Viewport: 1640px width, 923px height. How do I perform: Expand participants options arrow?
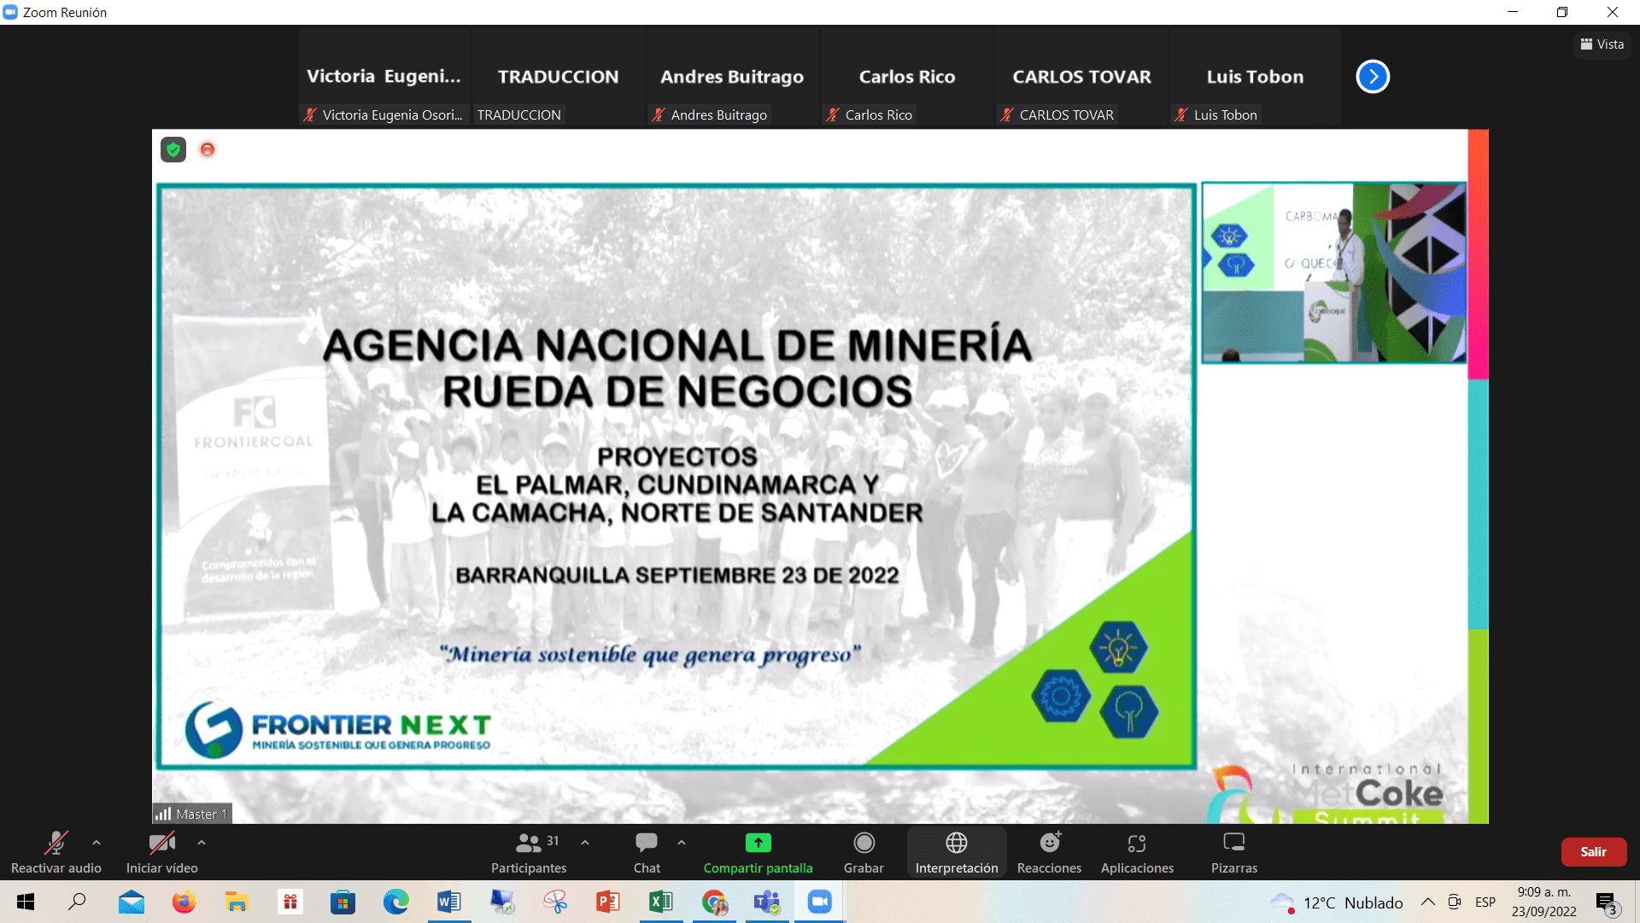585,843
